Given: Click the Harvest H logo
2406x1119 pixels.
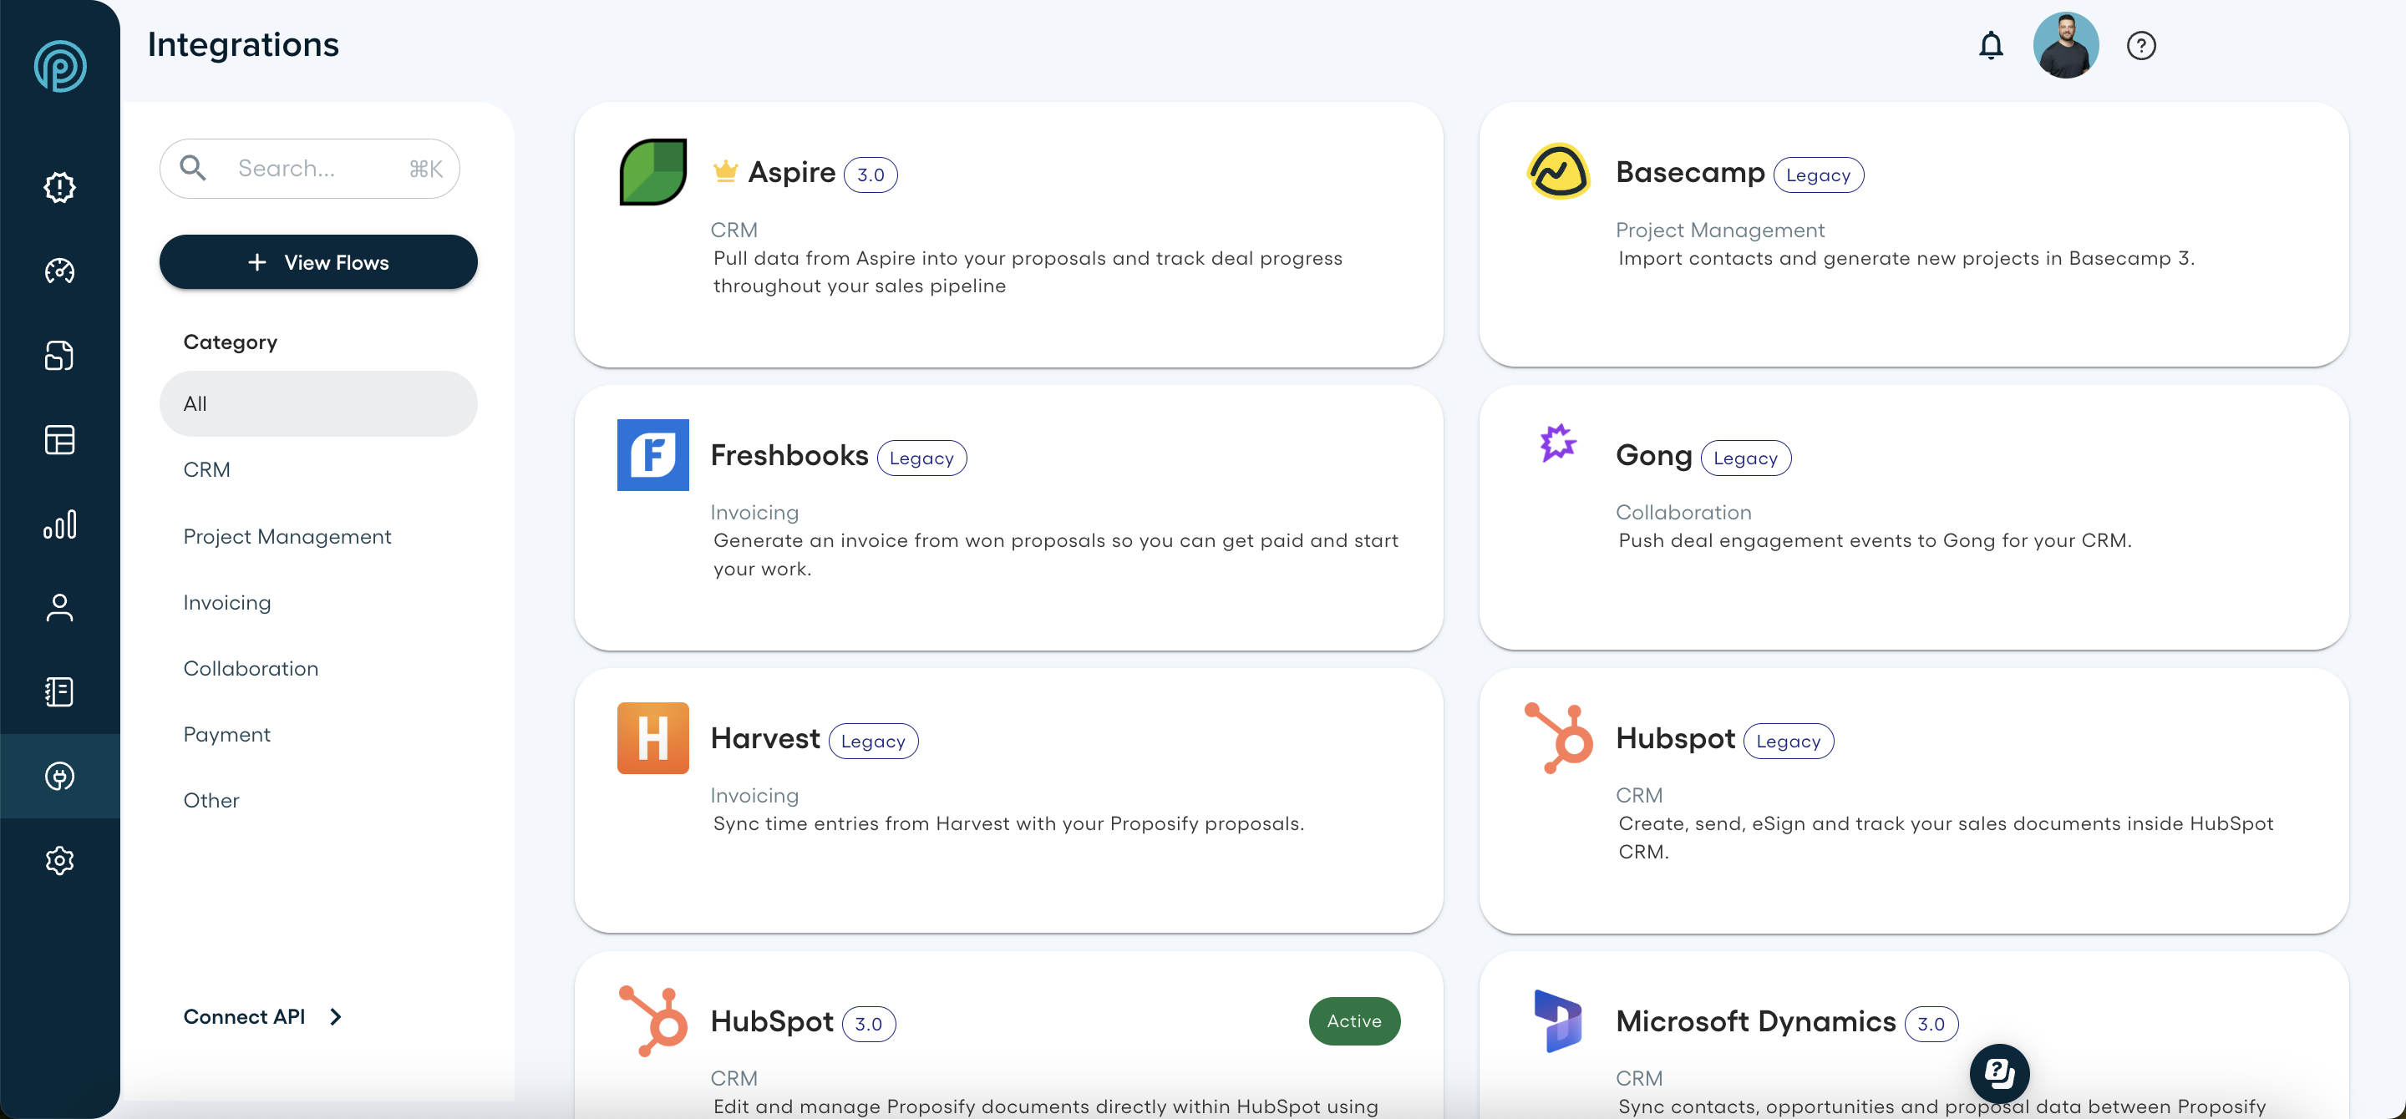Looking at the screenshot, I should point(652,737).
